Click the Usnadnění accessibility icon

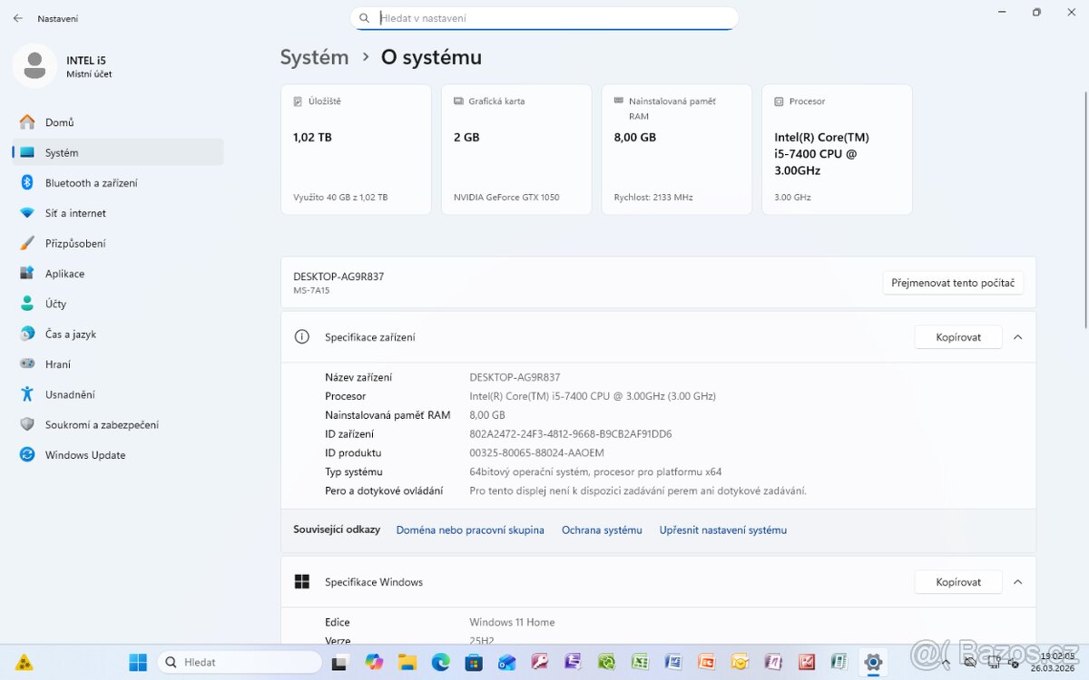pos(27,394)
